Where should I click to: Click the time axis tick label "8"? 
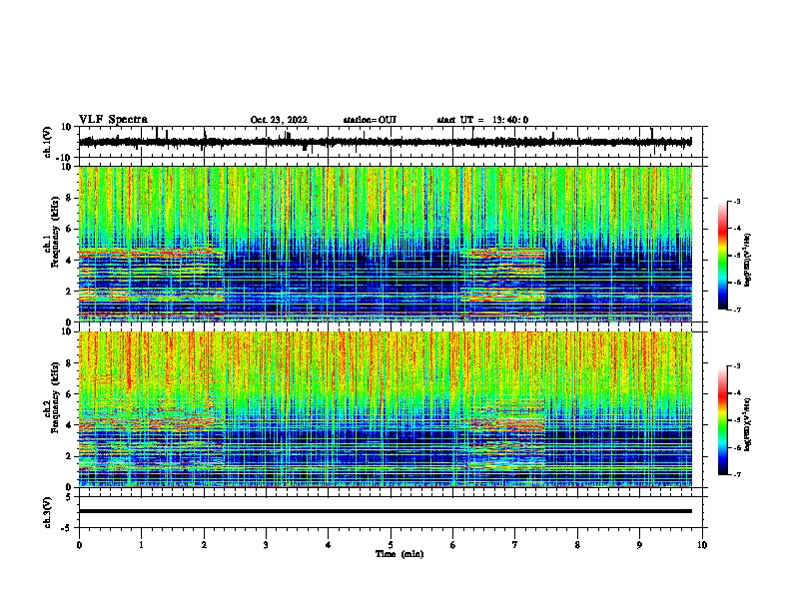pyautogui.click(x=577, y=545)
